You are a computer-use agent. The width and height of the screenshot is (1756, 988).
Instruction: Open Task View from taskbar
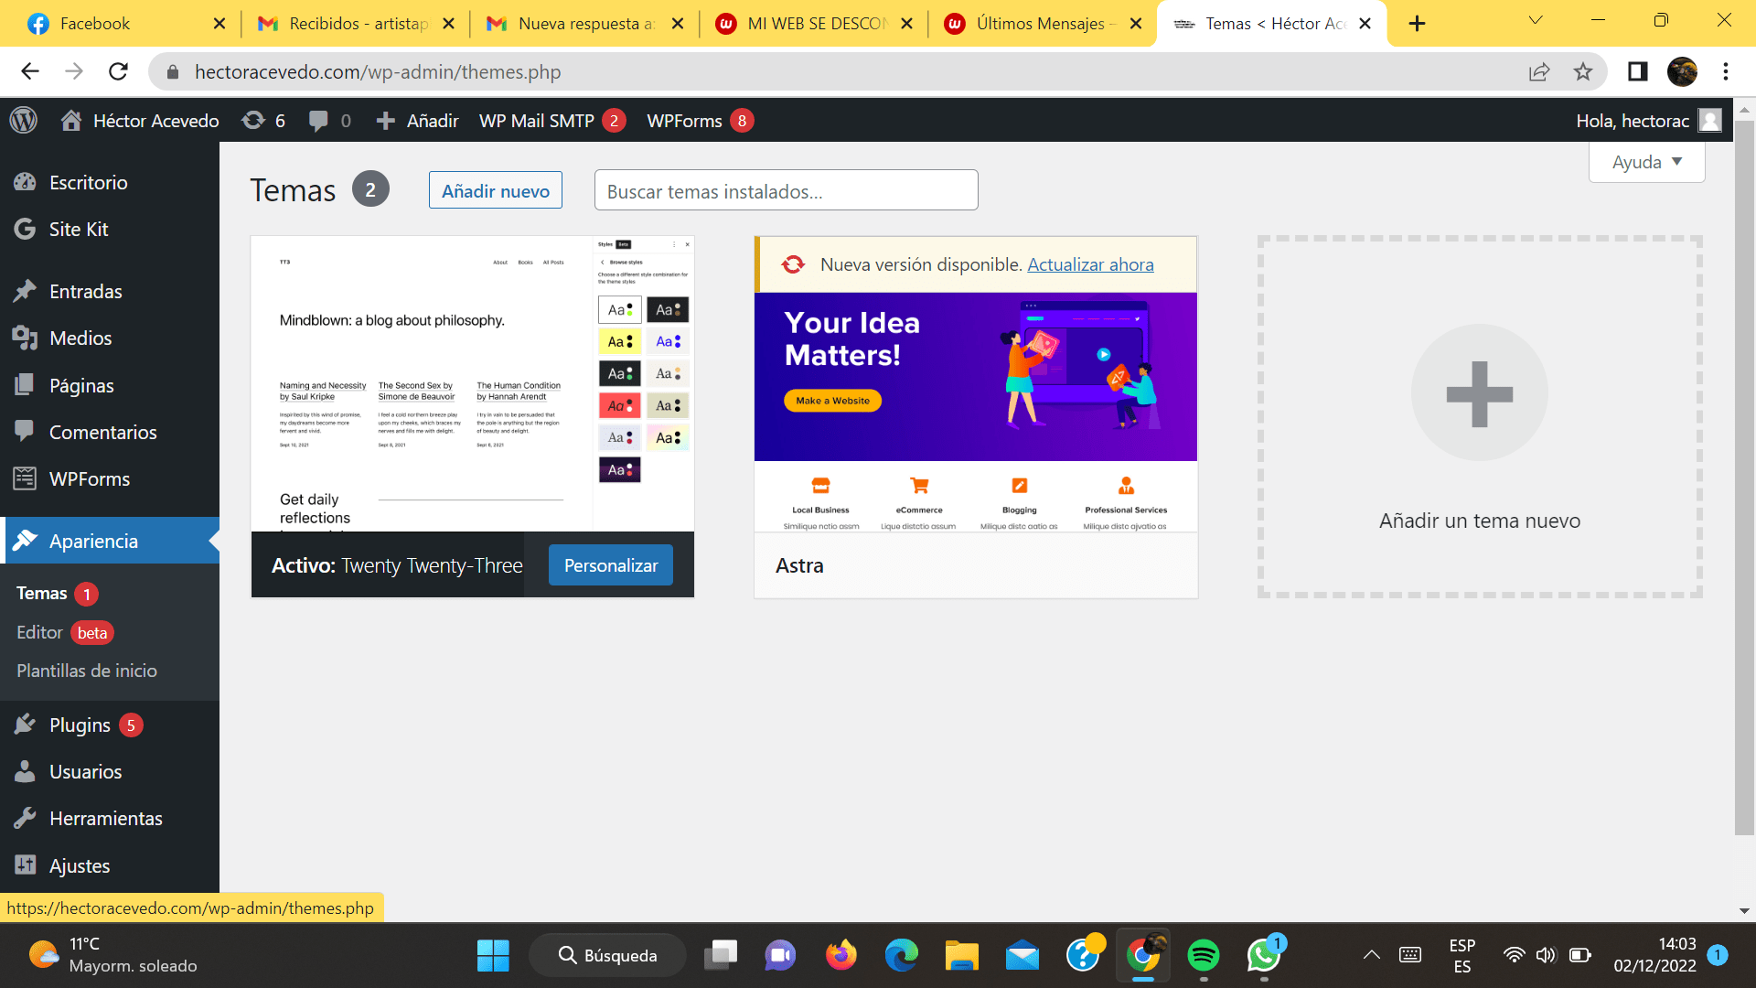[x=721, y=956]
